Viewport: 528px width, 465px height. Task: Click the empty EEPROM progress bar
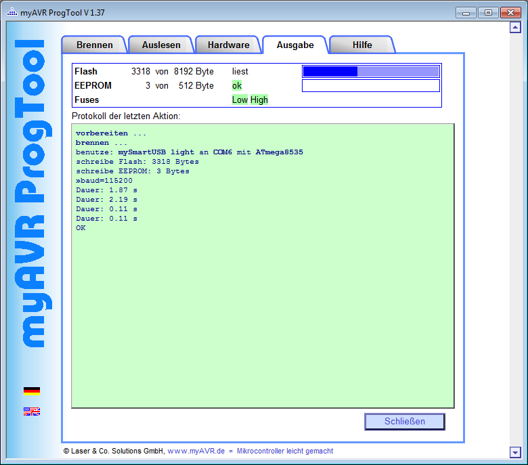(370, 86)
